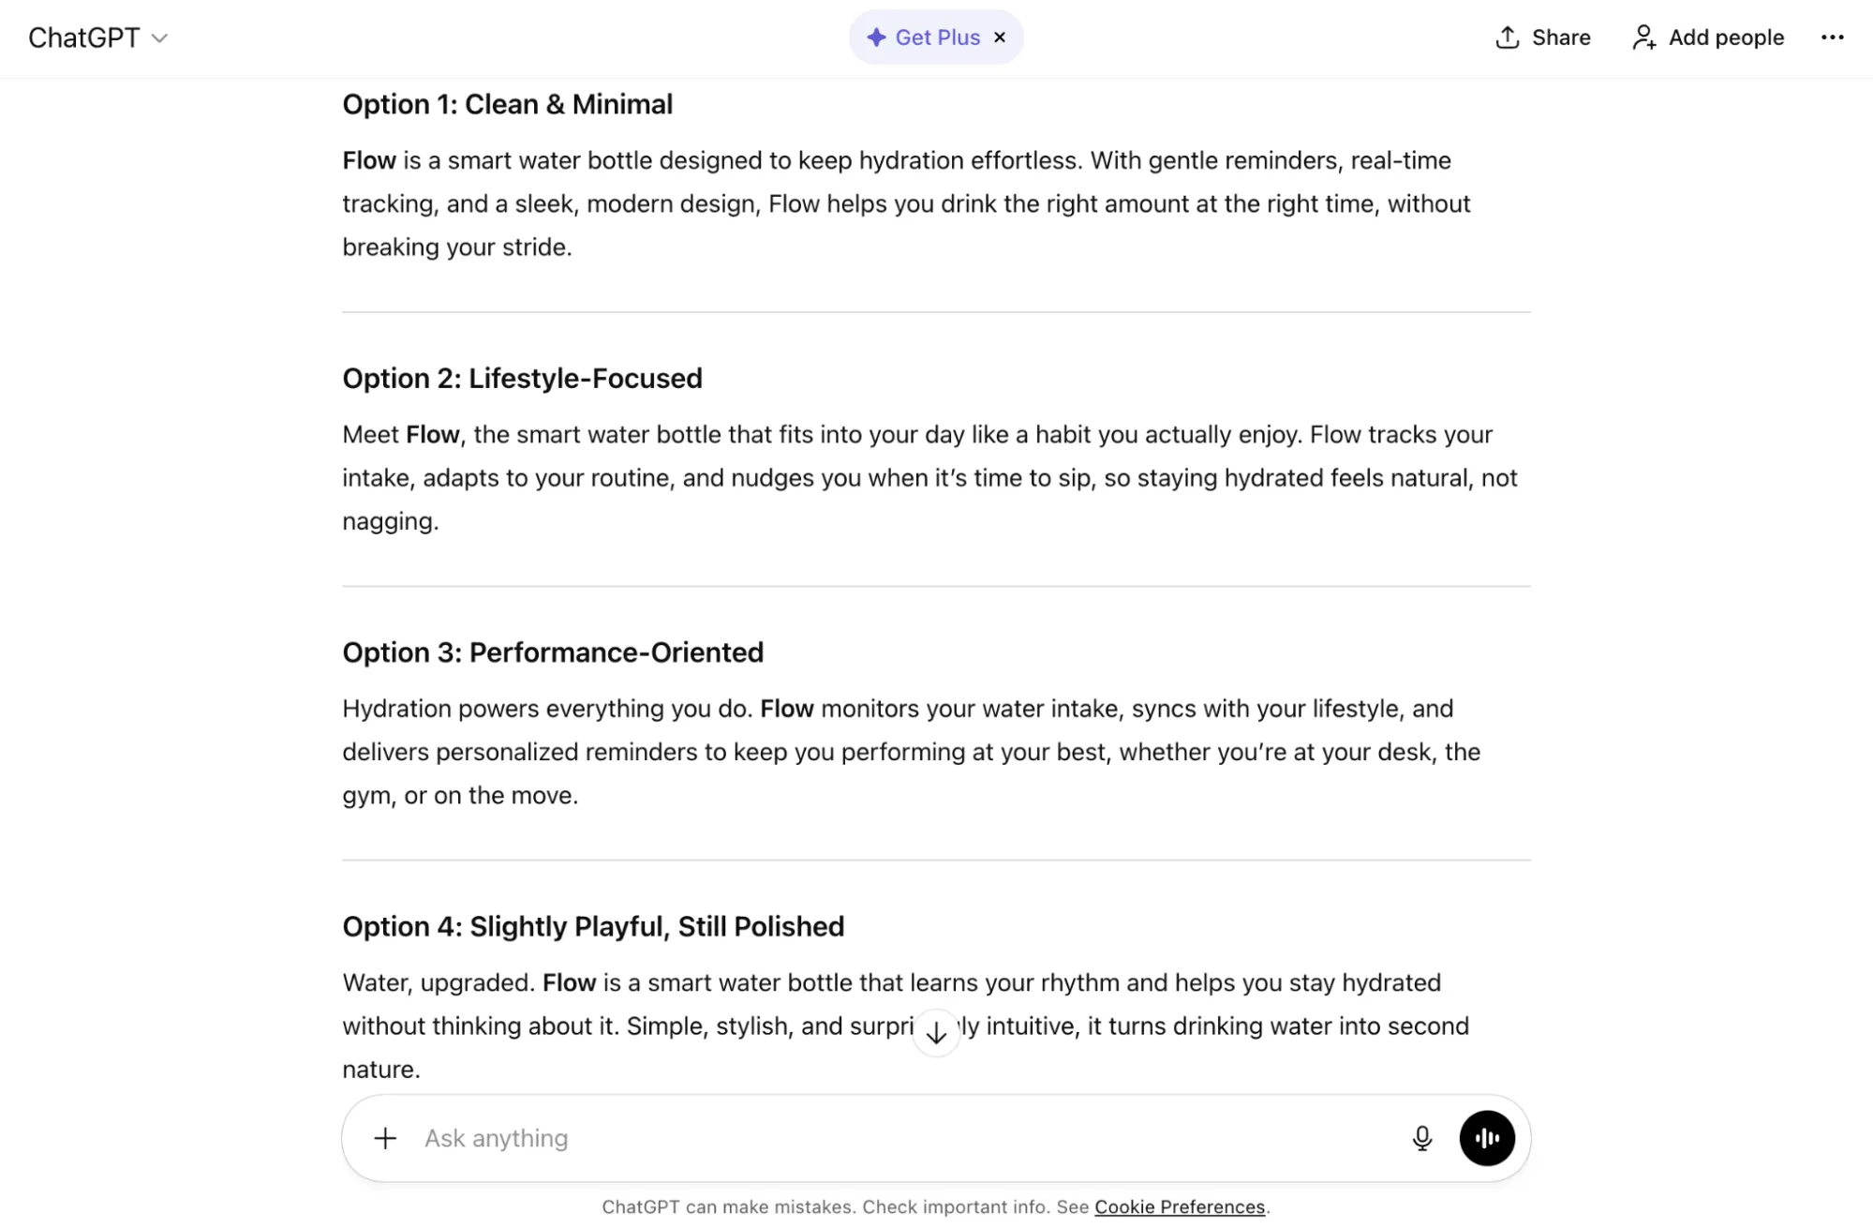The width and height of the screenshot is (1873, 1228).
Task: Click bold Flow in Option 1 paragraph
Action: (369, 161)
